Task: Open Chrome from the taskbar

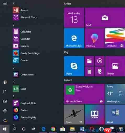Action: (53, 129)
